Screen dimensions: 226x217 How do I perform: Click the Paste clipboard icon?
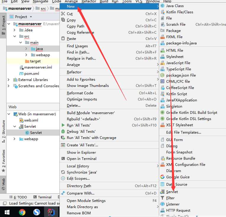pyautogui.click(x=63, y=38)
